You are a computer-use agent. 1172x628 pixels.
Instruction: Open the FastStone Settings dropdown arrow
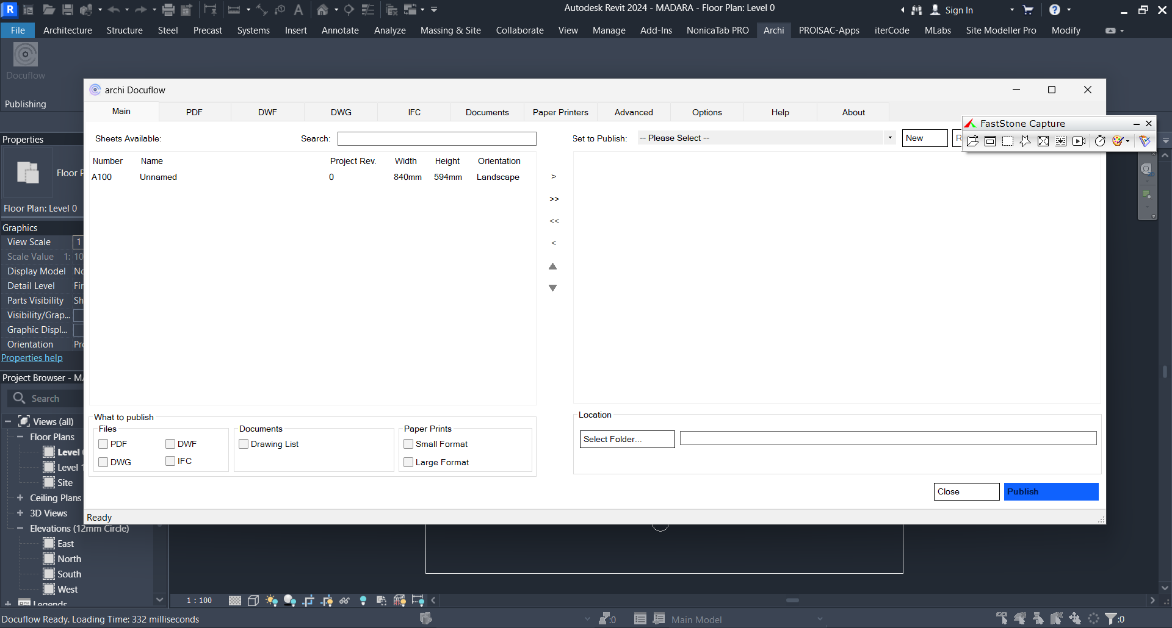pyautogui.click(x=1127, y=141)
